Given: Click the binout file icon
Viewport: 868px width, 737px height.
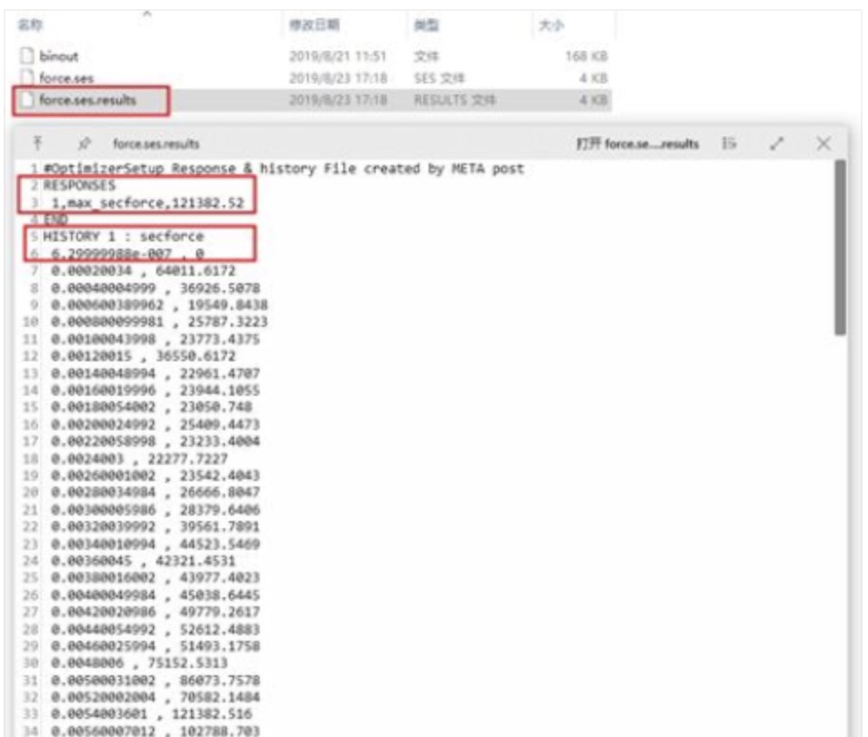Looking at the screenshot, I should pos(26,56).
